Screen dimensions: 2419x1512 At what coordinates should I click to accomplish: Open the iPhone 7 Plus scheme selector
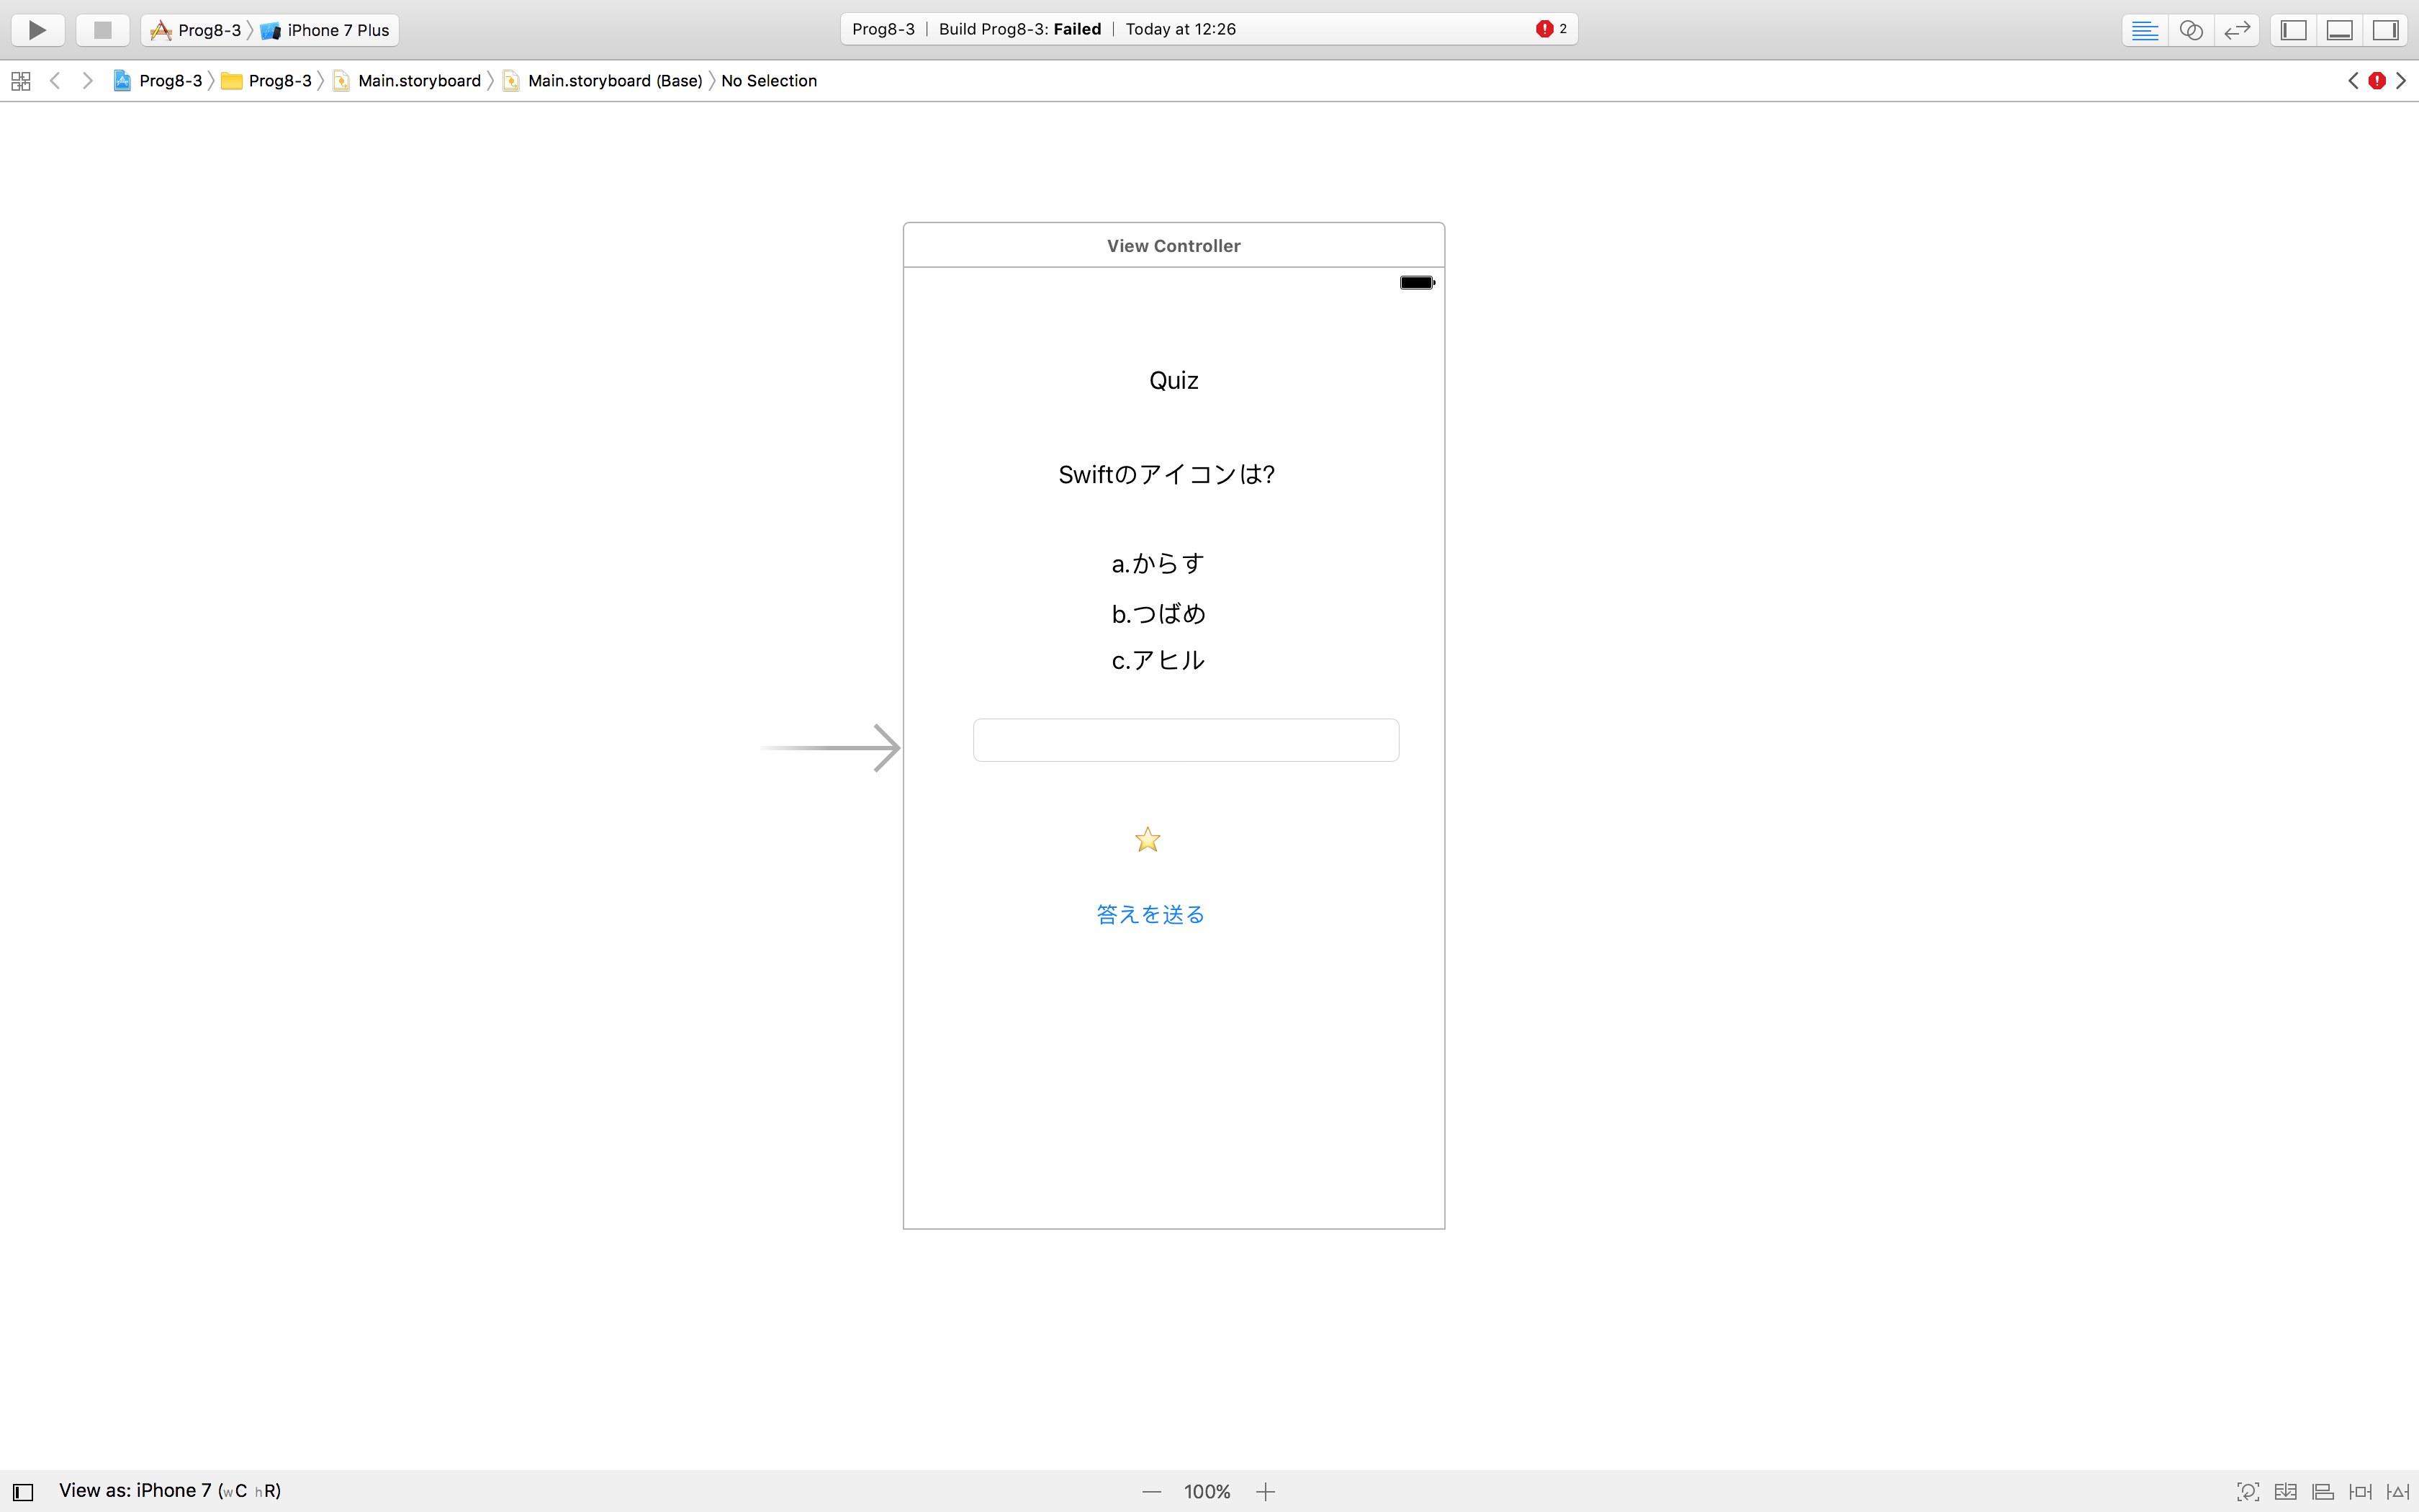[337, 29]
